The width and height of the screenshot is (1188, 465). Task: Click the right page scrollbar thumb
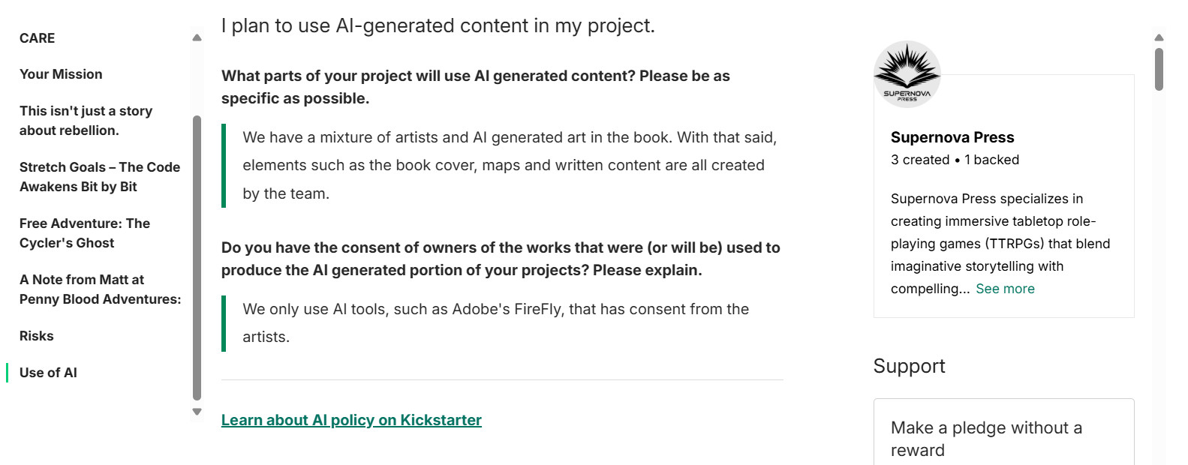1159,69
